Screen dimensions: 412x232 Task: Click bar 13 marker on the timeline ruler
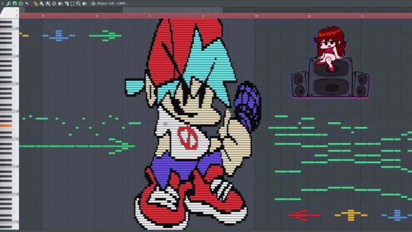[256, 16]
